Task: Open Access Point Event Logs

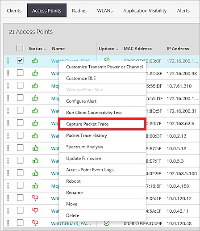Action: coord(102,170)
